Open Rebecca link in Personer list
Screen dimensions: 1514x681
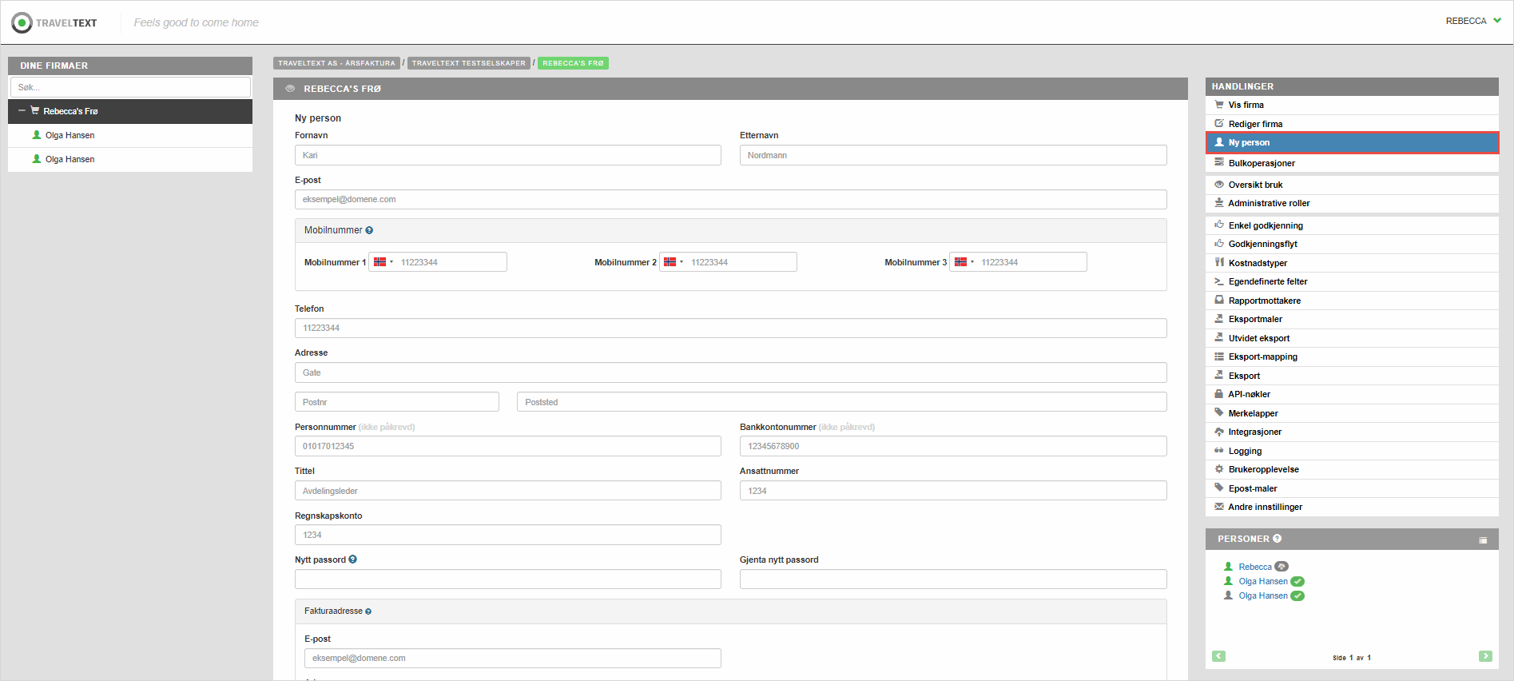click(x=1254, y=567)
